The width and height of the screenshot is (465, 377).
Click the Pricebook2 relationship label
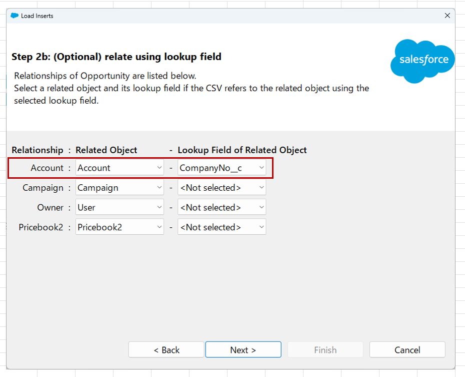41,227
